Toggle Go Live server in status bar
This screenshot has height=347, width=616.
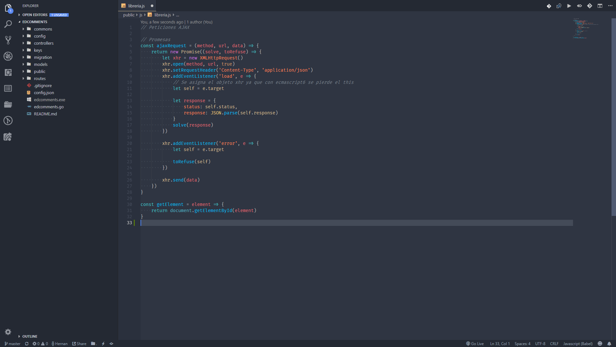[x=475, y=343]
